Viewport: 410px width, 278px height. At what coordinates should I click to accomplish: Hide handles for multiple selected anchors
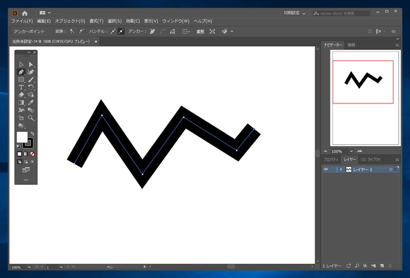[x=121, y=31]
